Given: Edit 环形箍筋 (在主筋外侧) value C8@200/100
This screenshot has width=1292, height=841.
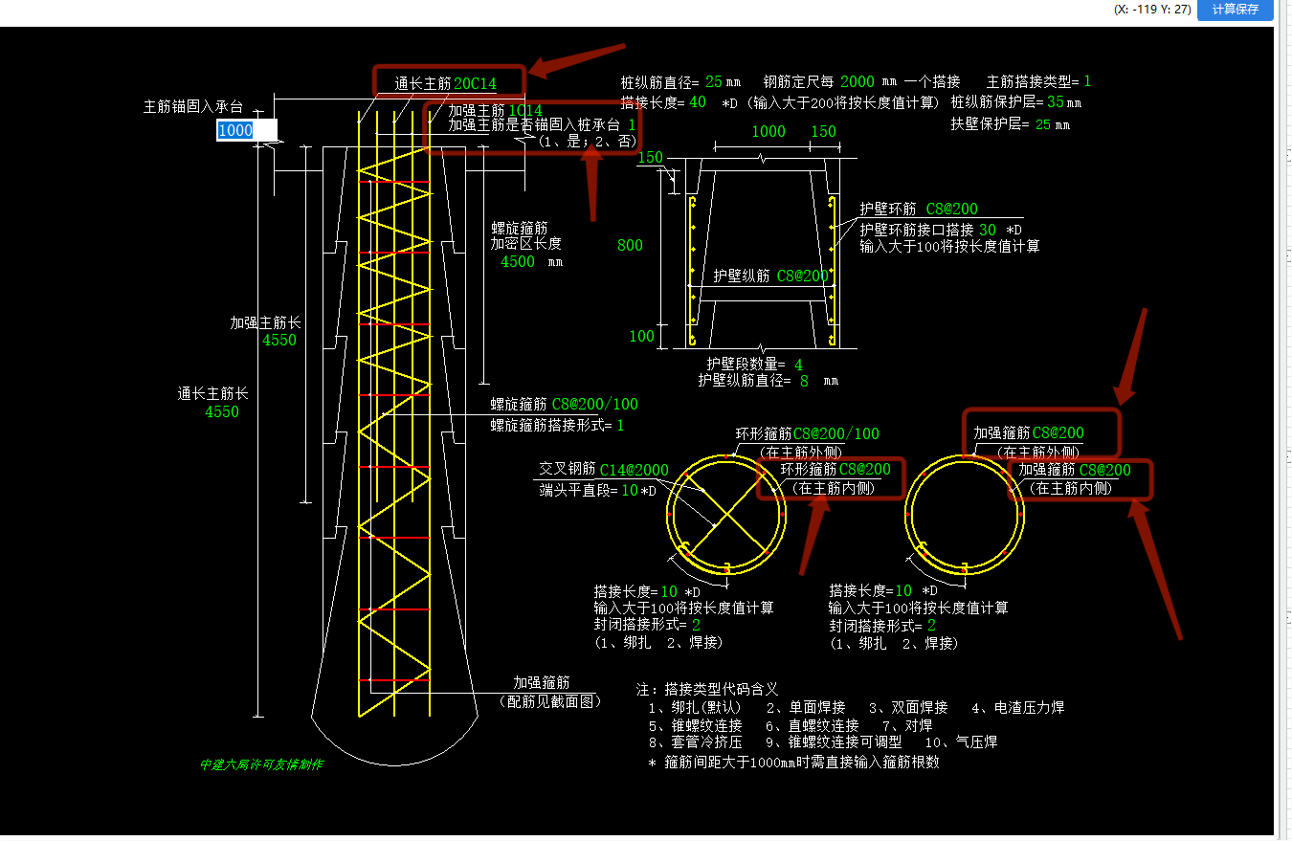Looking at the screenshot, I should coord(835,433).
